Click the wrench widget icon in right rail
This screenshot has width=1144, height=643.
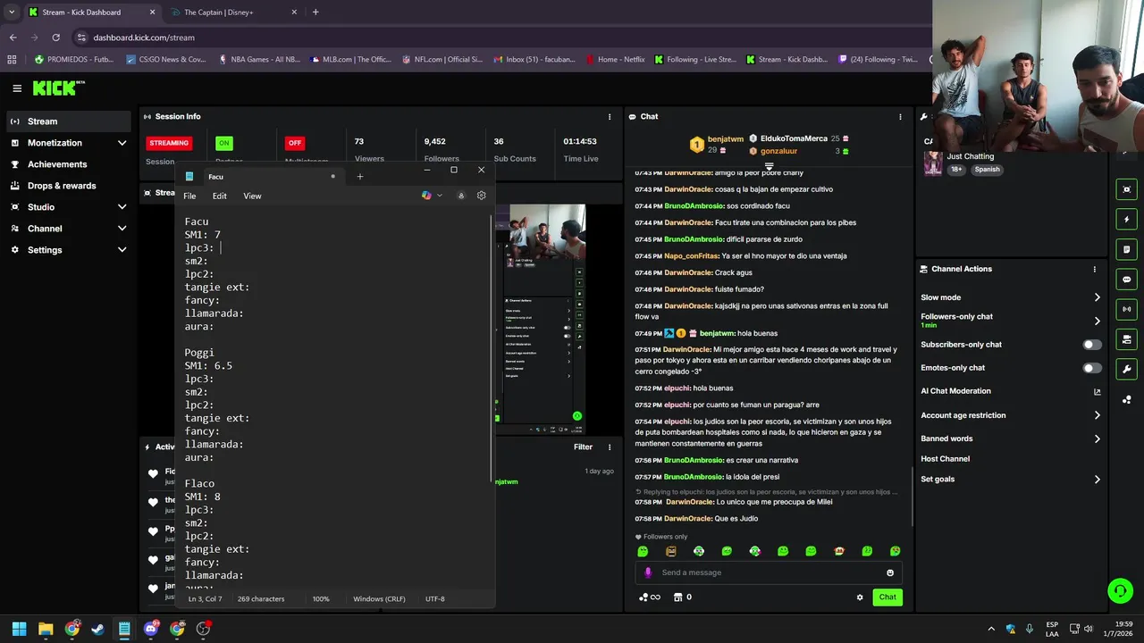pyautogui.click(x=1126, y=369)
